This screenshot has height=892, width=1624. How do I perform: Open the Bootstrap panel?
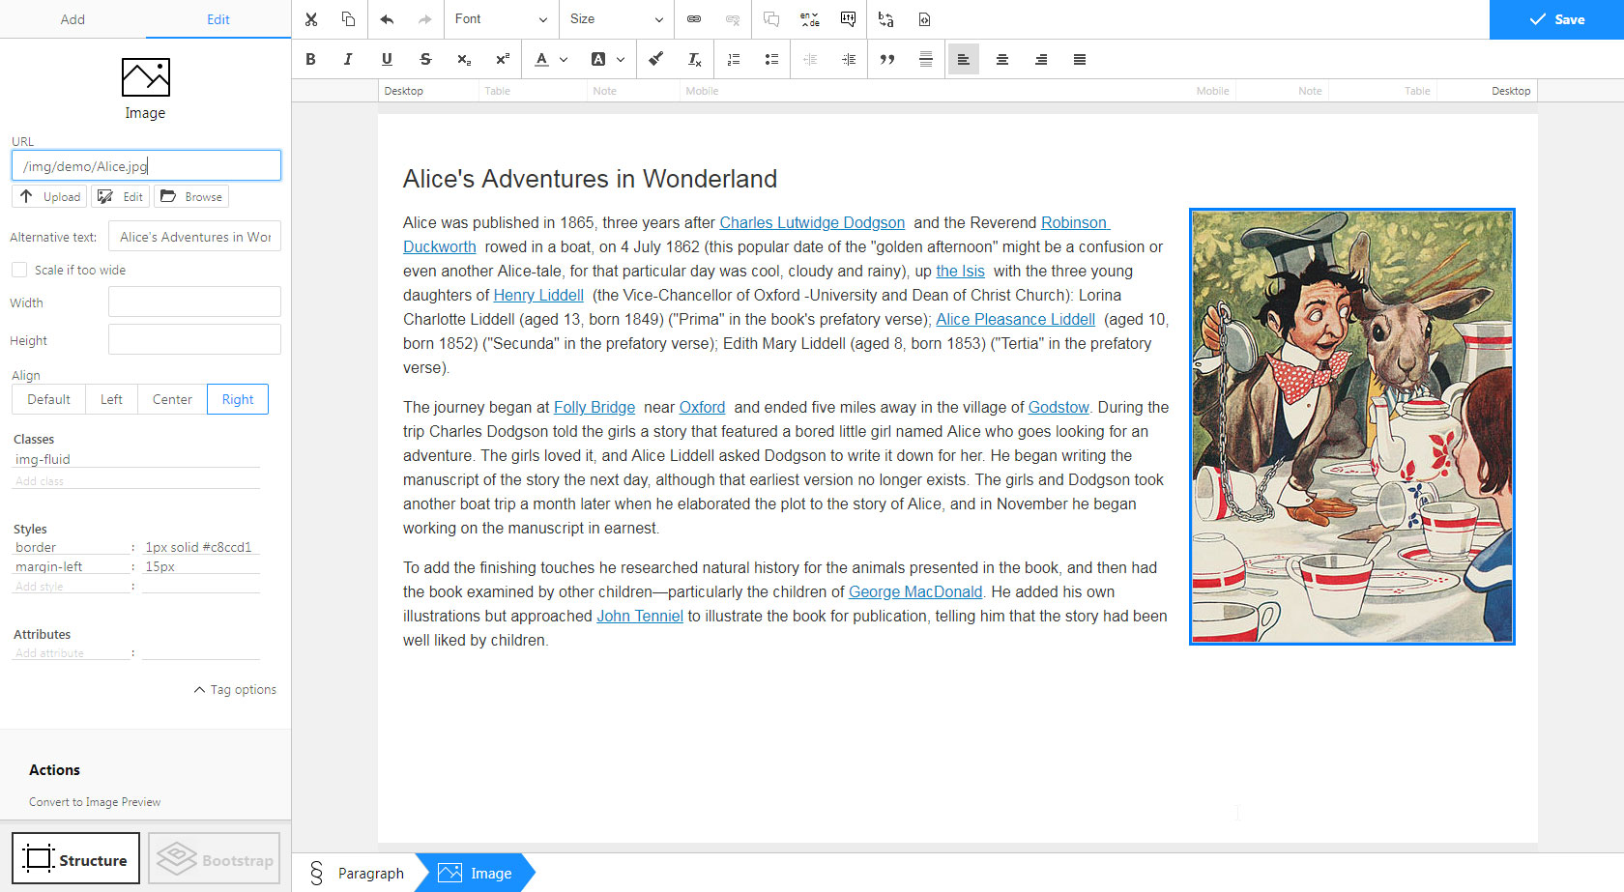pos(214,858)
